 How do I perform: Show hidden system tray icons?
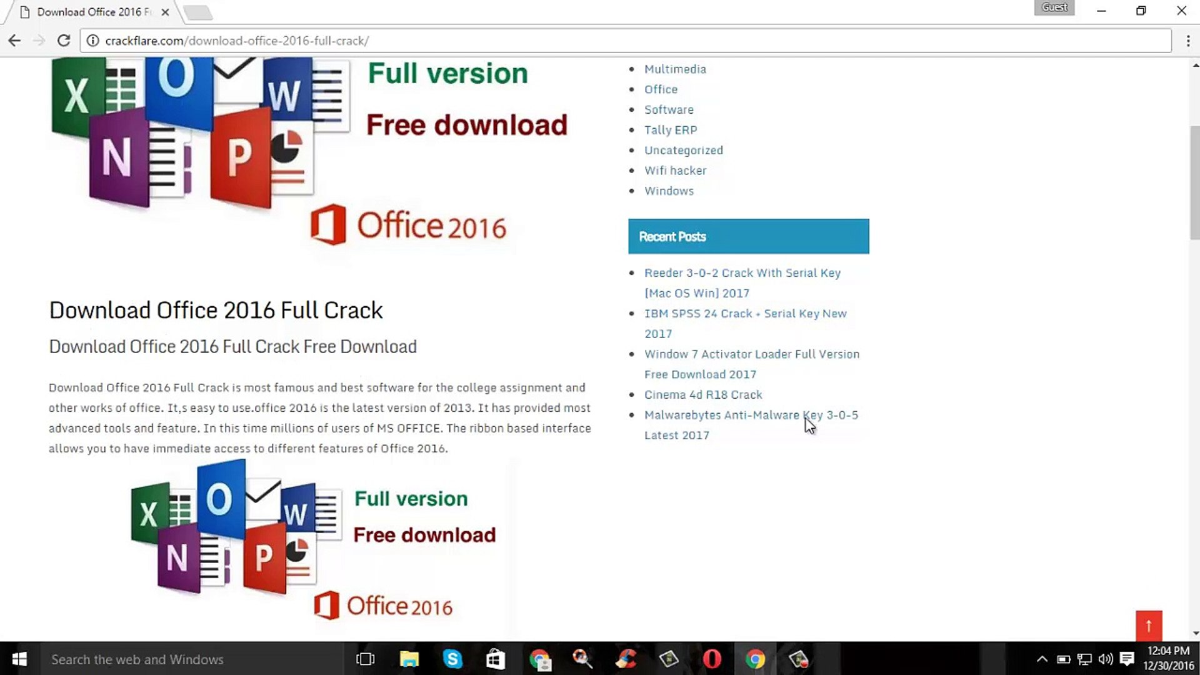pos(1042,659)
